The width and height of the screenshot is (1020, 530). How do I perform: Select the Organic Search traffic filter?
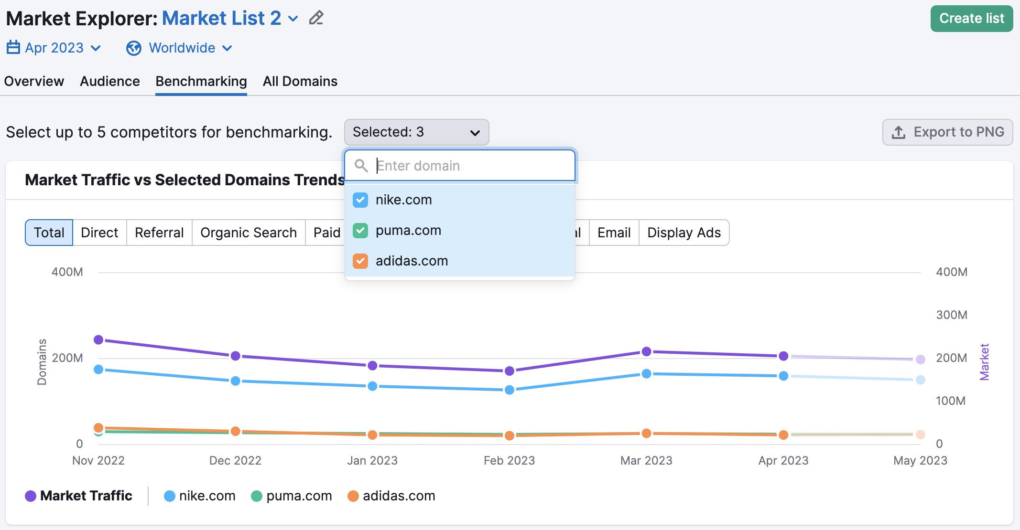tap(249, 233)
